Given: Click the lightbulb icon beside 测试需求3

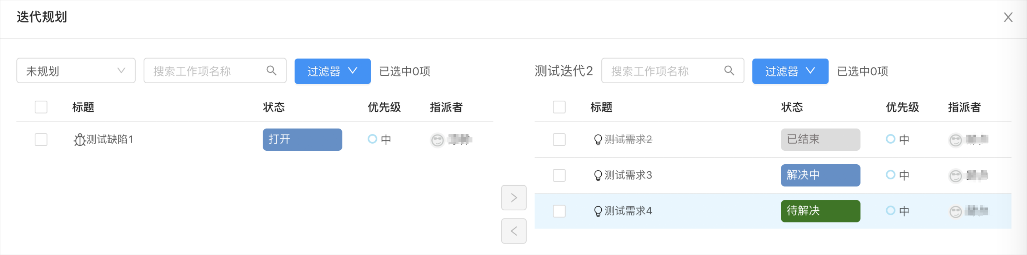Looking at the screenshot, I should [x=598, y=175].
